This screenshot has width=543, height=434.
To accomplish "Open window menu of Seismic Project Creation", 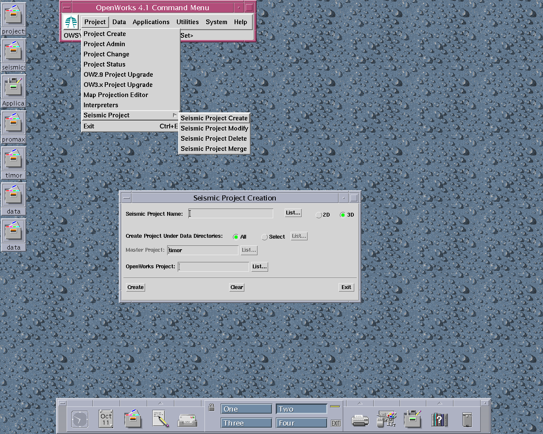I will [x=126, y=198].
